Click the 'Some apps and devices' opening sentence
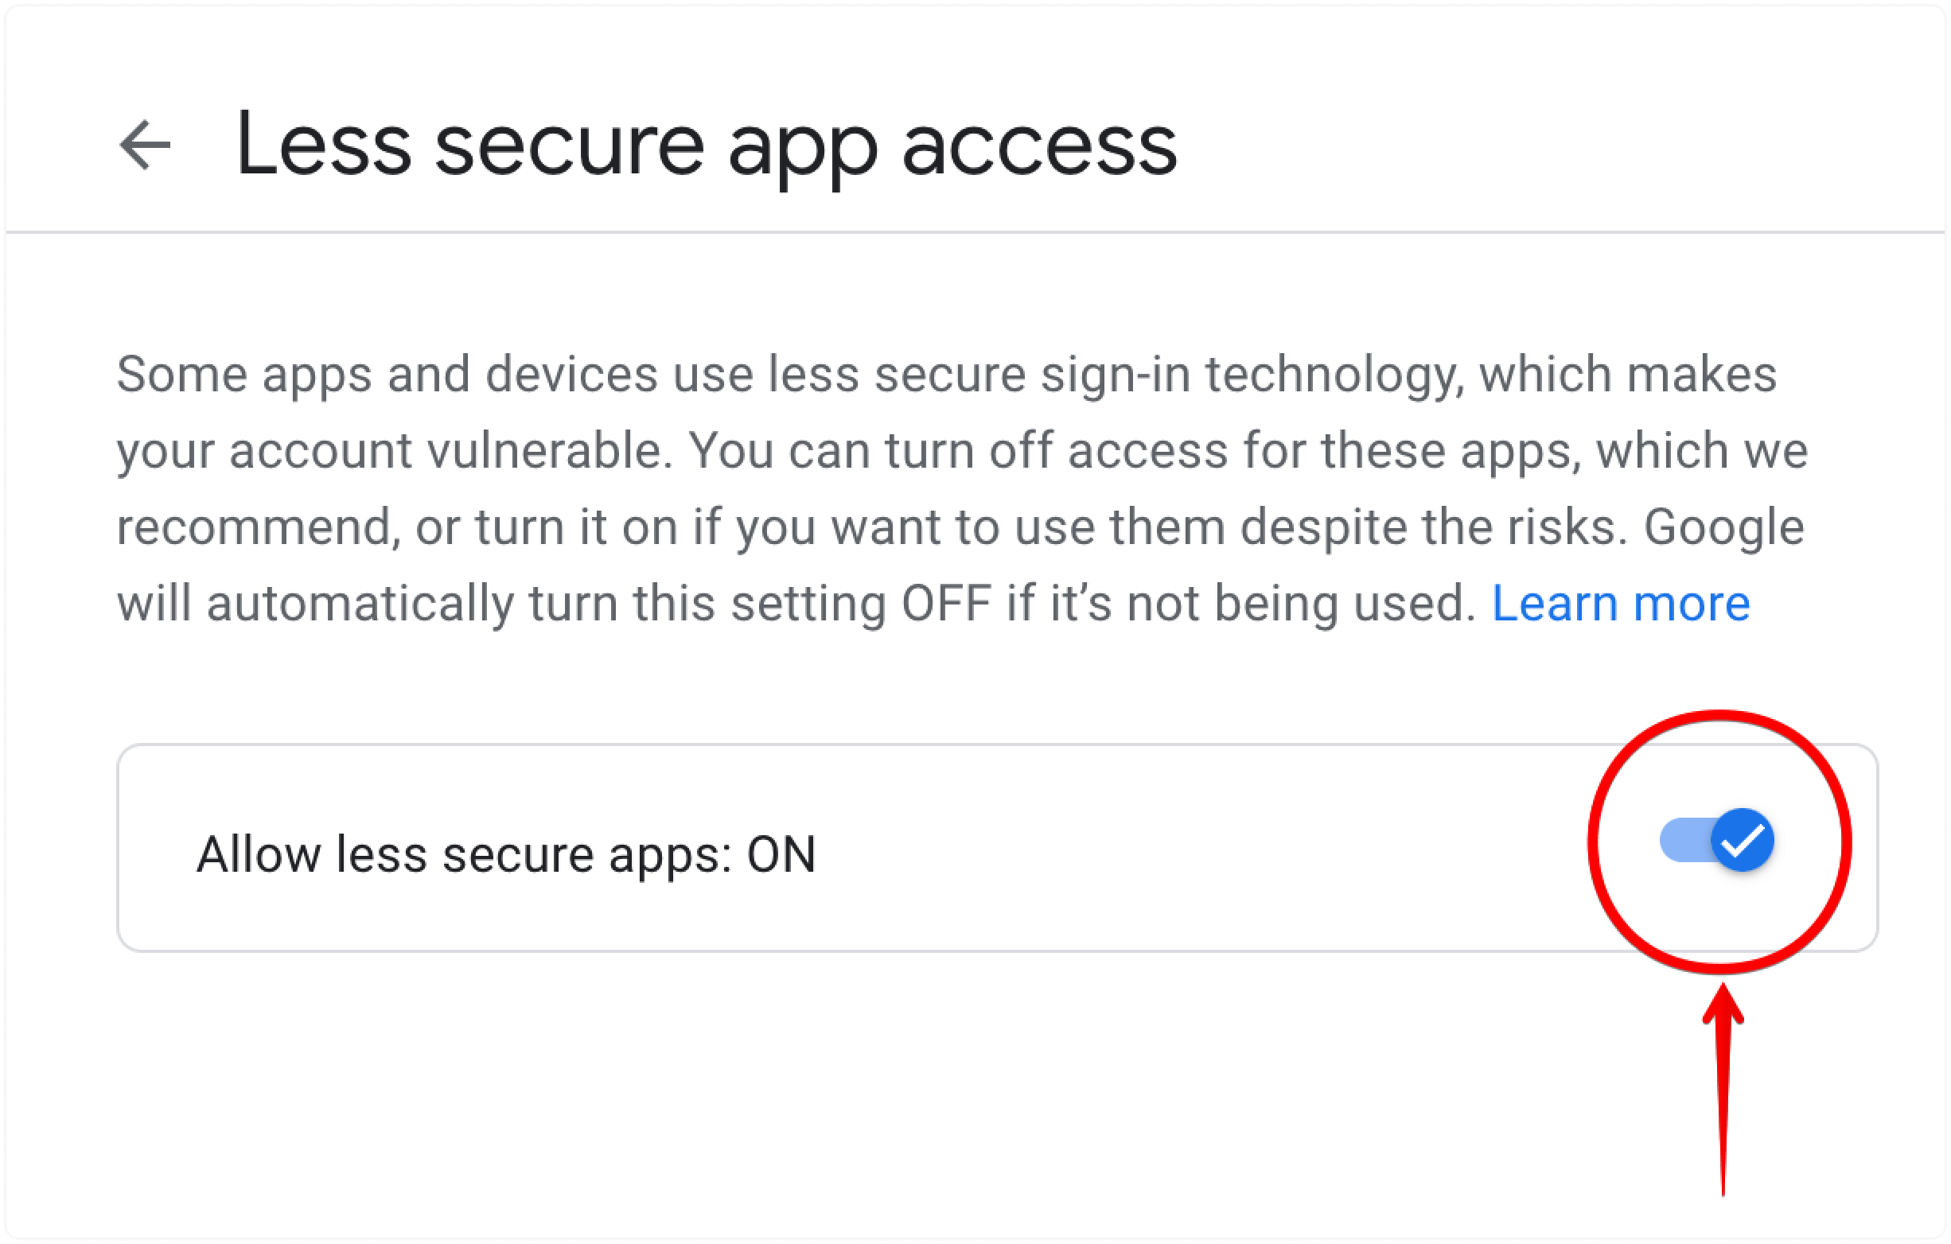Image resolution: width=1951 pixels, height=1244 pixels. click(387, 375)
